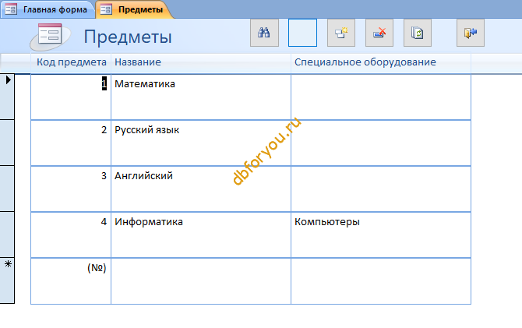Click the Refresh data button
522x328 pixels.
[418, 33]
